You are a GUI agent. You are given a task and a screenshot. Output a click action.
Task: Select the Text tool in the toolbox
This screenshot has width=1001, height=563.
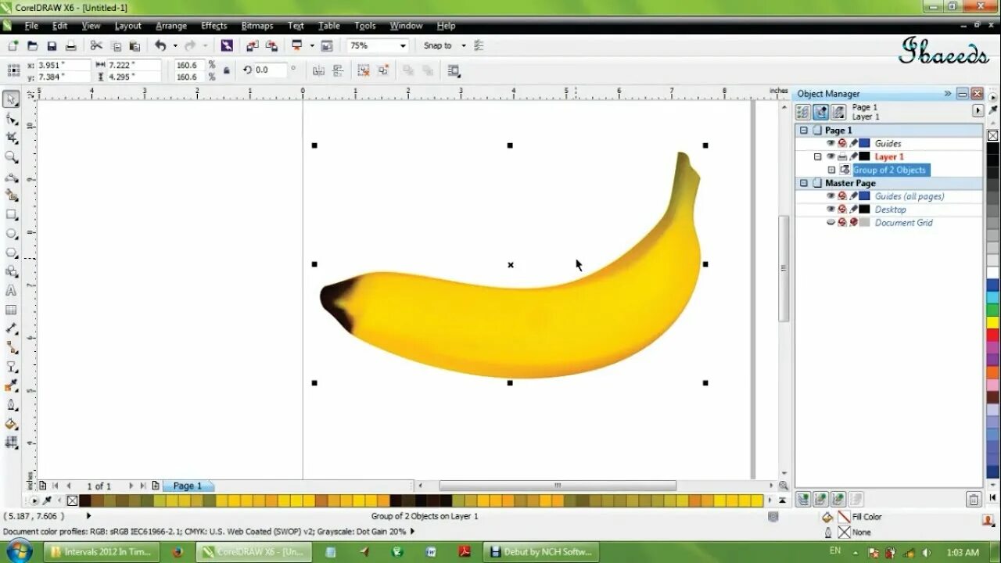11,290
